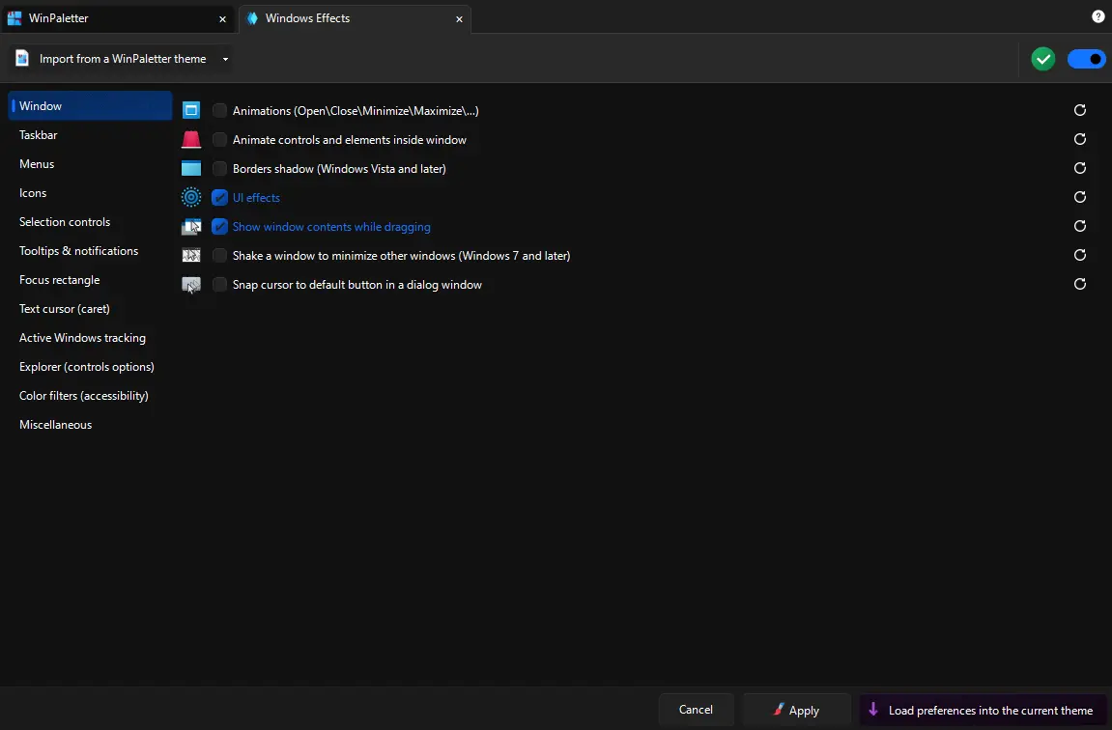Switch to the Windows Effects tab
Image resolution: width=1112 pixels, height=730 pixels.
pos(355,18)
